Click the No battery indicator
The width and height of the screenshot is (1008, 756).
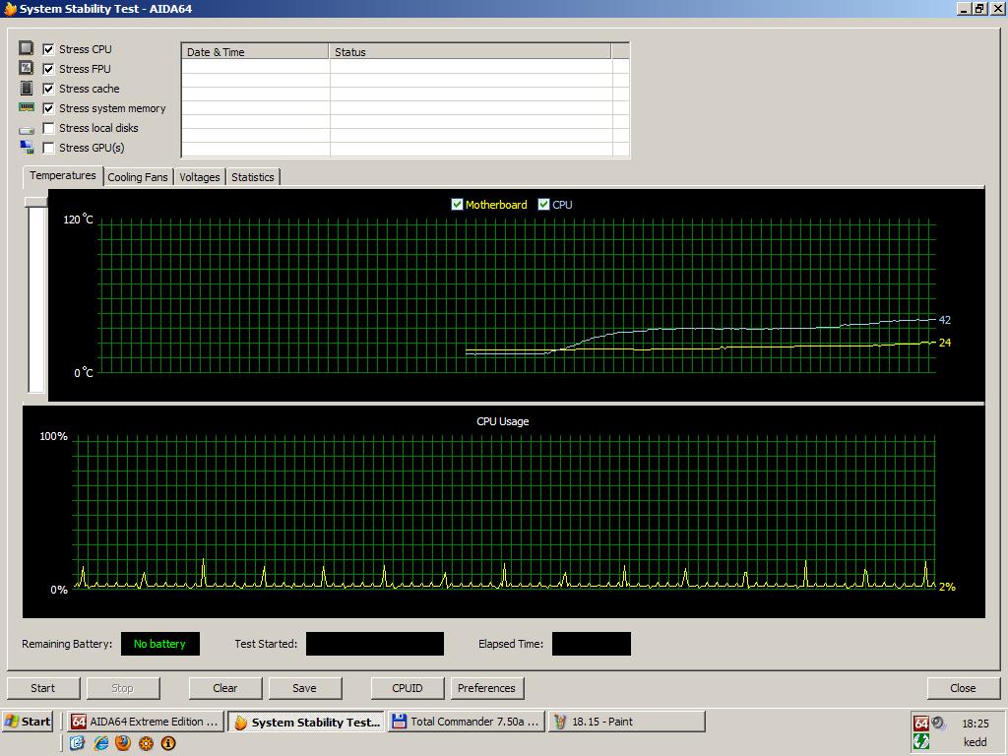coord(160,644)
